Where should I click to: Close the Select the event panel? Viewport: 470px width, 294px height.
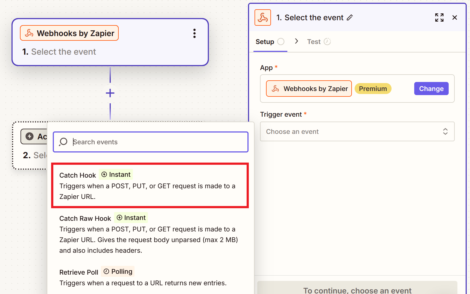pos(455,17)
